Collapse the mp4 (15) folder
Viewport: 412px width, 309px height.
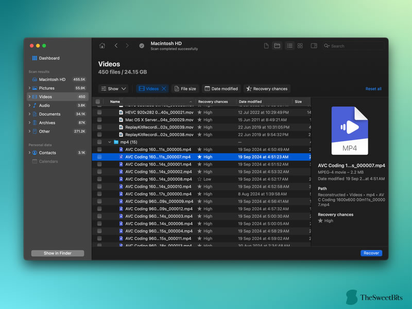tap(110, 142)
